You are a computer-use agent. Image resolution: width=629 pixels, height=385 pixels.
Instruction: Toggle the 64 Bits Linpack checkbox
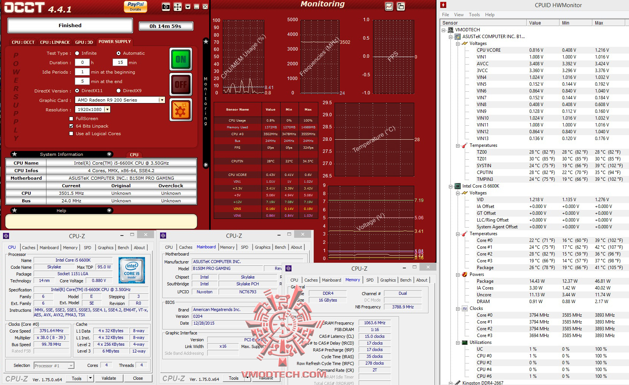click(x=71, y=126)
